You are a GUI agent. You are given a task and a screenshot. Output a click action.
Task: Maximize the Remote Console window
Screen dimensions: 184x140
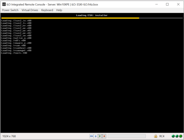coord(167,4)
